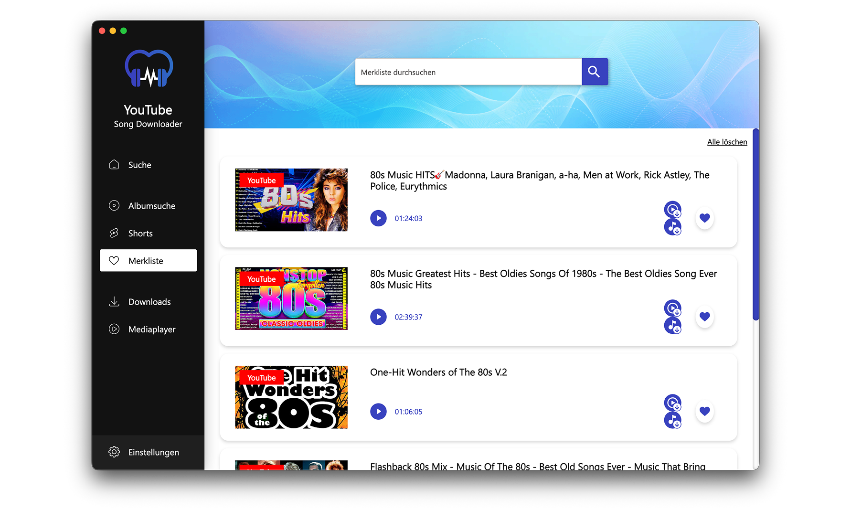851x510 pixels.
Task: Click the 01:24:03 duration
Action: tap(408, 218)
